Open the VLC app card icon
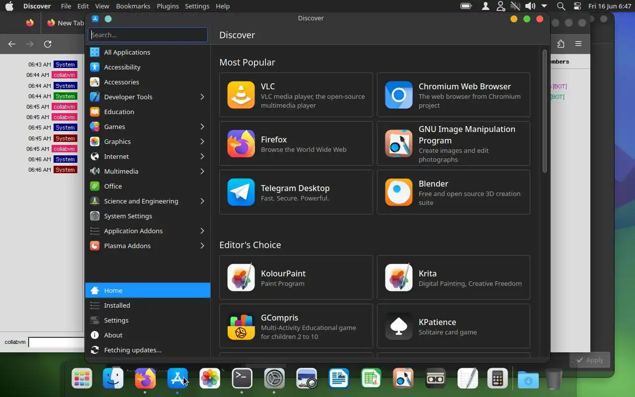Screen dimensions: 635x397 pos(241,95)
